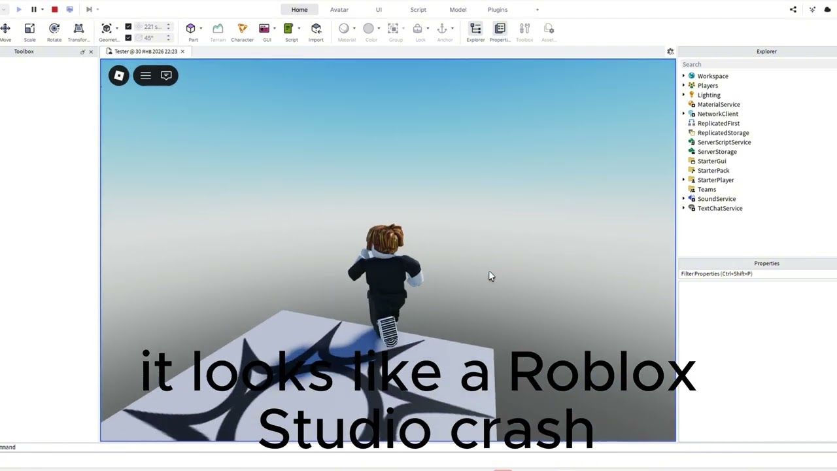
Task: Click the step forward button
Action: tap(88, 9)
